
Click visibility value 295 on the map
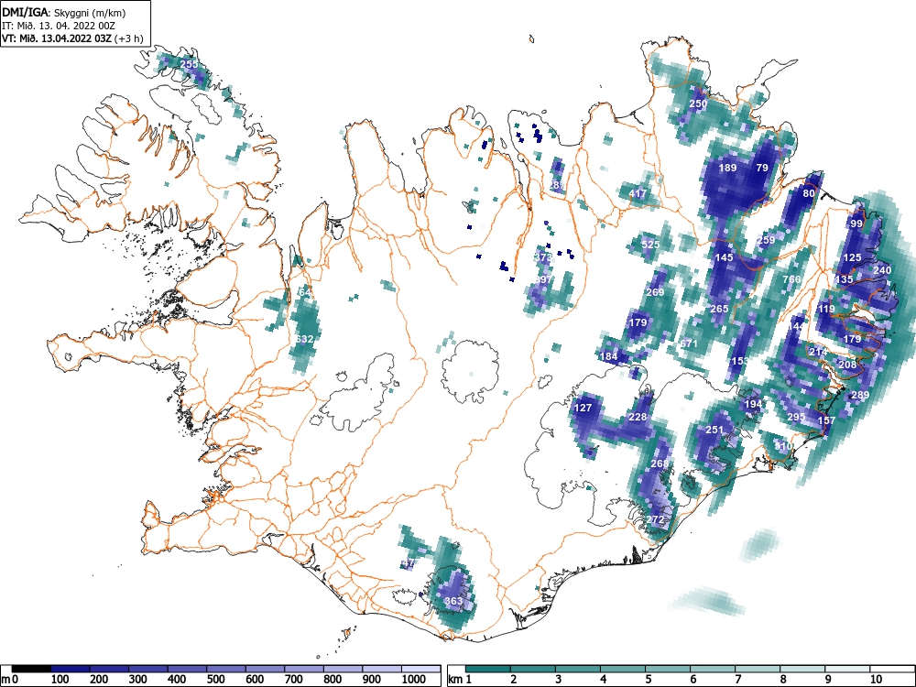(x=796, y=417)
